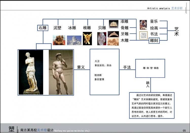Click the boxed 雕刻 label

tap(154, 40)
